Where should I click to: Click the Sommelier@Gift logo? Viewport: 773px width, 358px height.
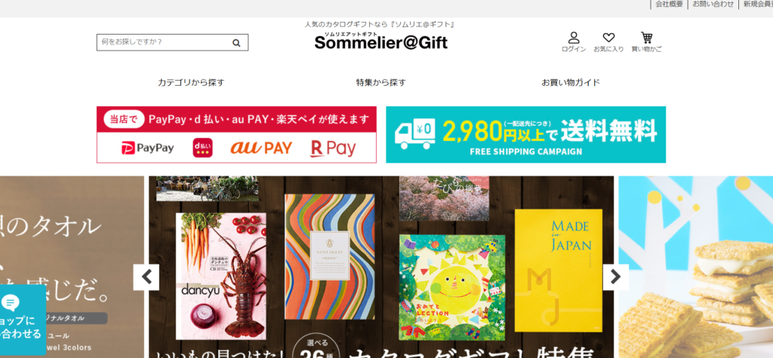coord(381,41)
